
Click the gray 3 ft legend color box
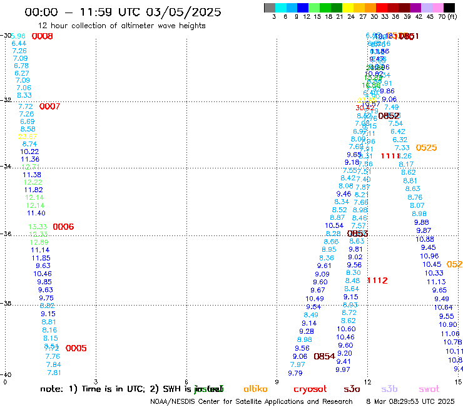pyautogui.click(x=270, y=8)
